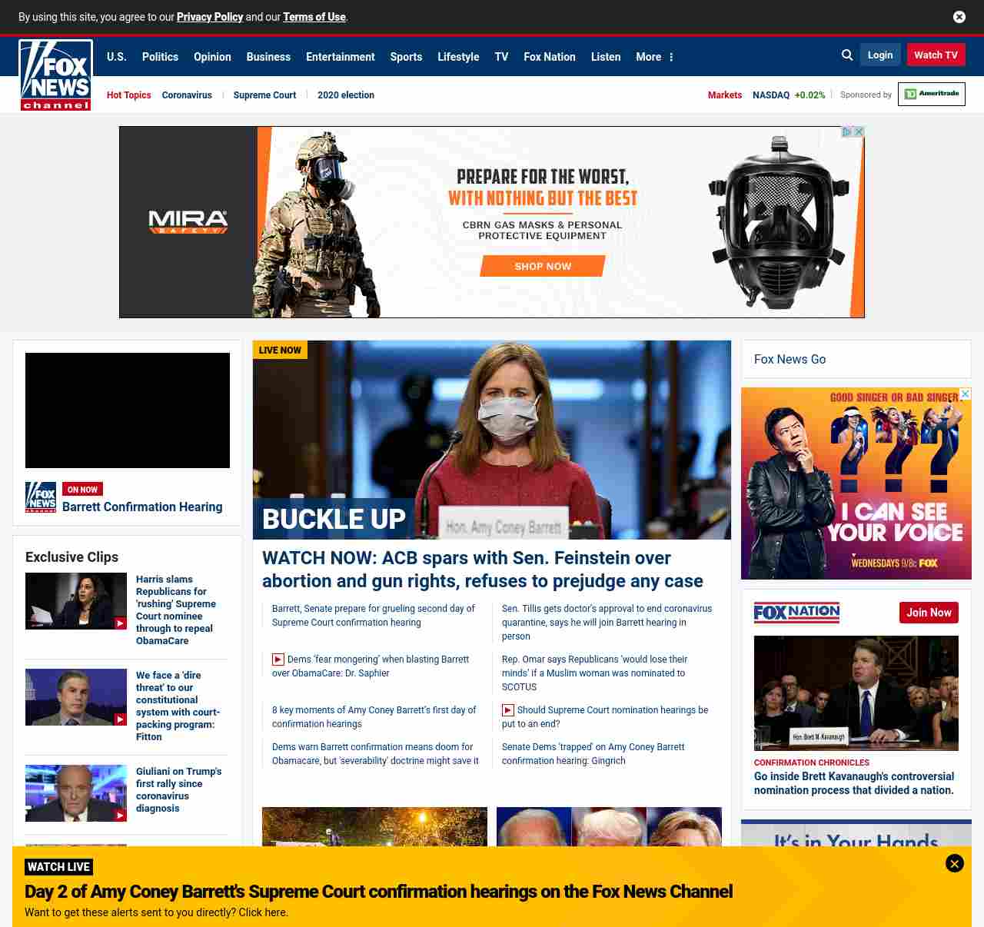Click the TD Ameritrade sponsor logo
The width and height of the screenshot is (984, 927).
pyautogui.click(x=931, y=94)
